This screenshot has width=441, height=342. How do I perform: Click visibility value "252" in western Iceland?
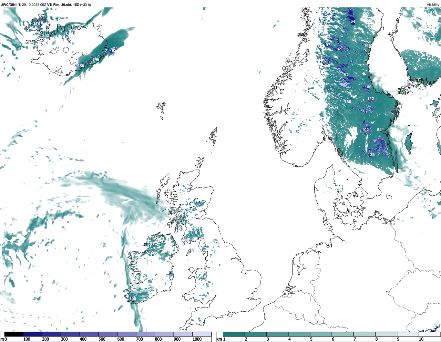coord(45,36)
